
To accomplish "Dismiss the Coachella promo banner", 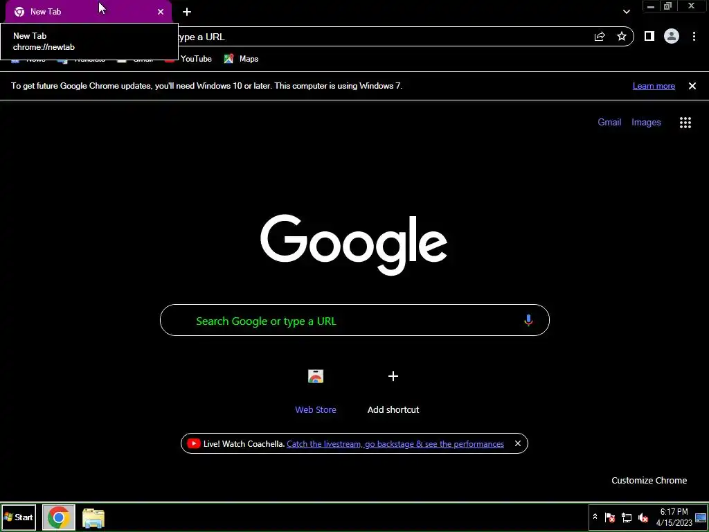I will pos(518,444).
